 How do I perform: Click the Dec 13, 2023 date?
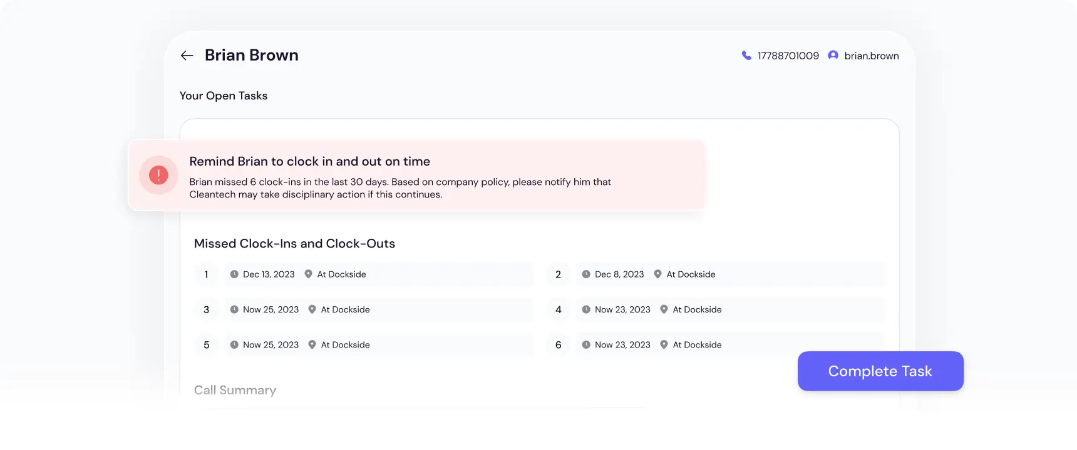pyautogui.click(x=269, y=274)
